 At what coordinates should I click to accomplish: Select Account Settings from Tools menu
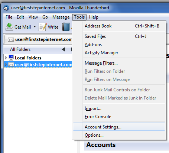tap(119, 127)
